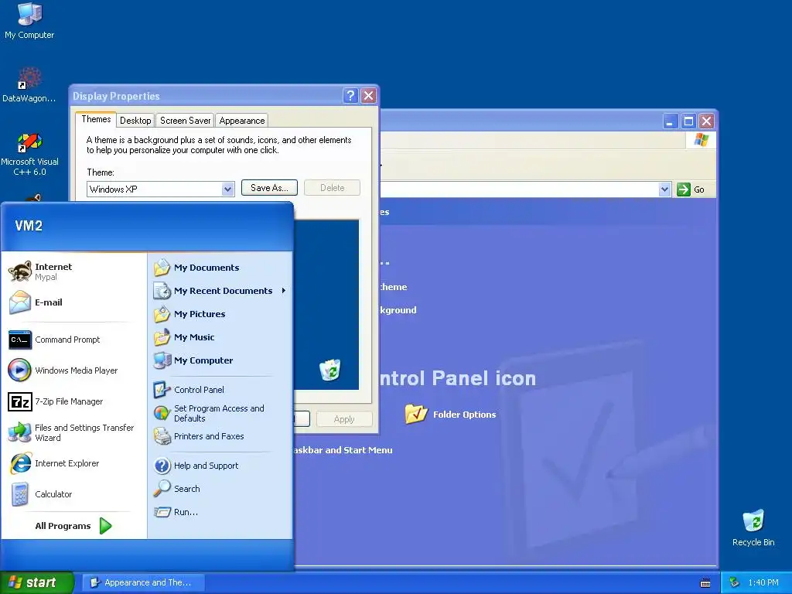Click the VM2 user name header

[x=29, y=226]
